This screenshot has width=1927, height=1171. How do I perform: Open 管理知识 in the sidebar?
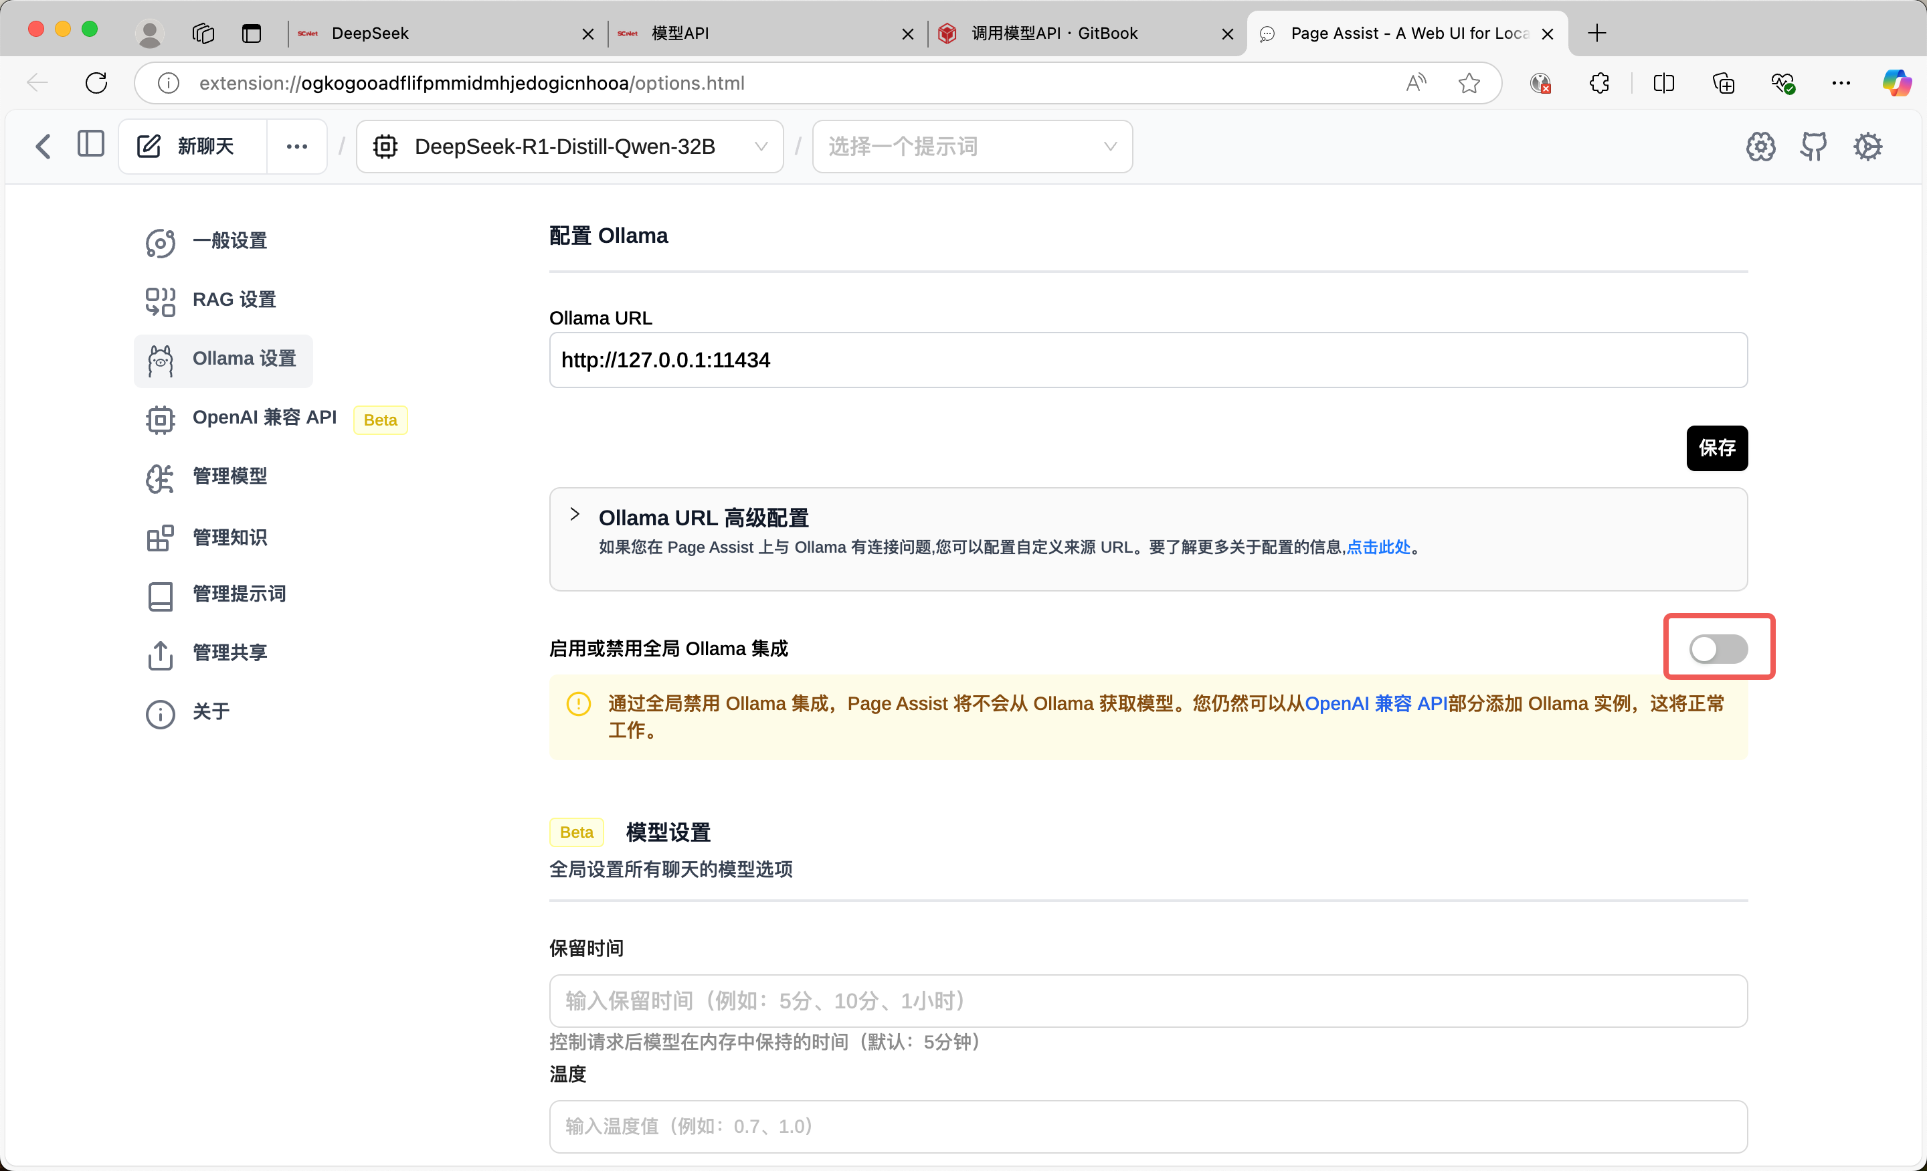point(207,537)
